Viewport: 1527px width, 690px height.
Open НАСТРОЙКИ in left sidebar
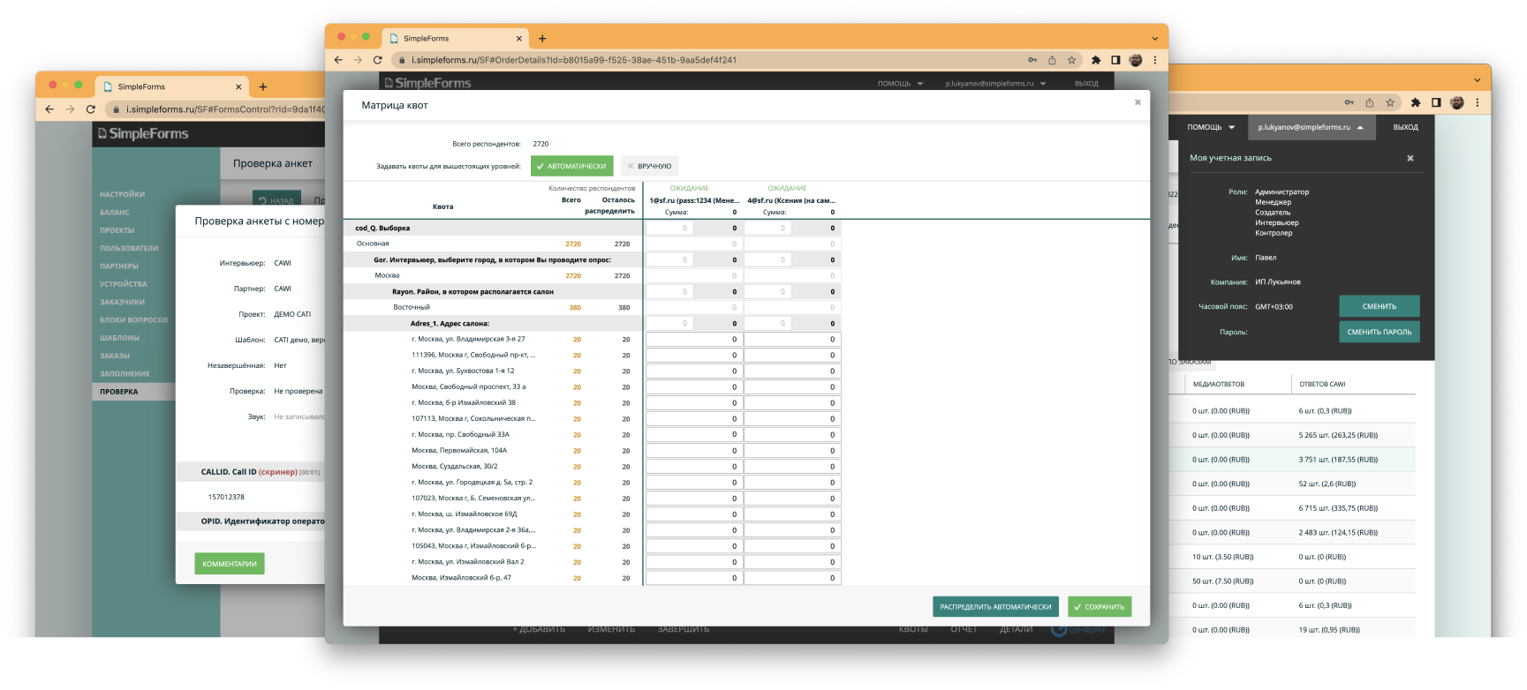coord(122,194)
